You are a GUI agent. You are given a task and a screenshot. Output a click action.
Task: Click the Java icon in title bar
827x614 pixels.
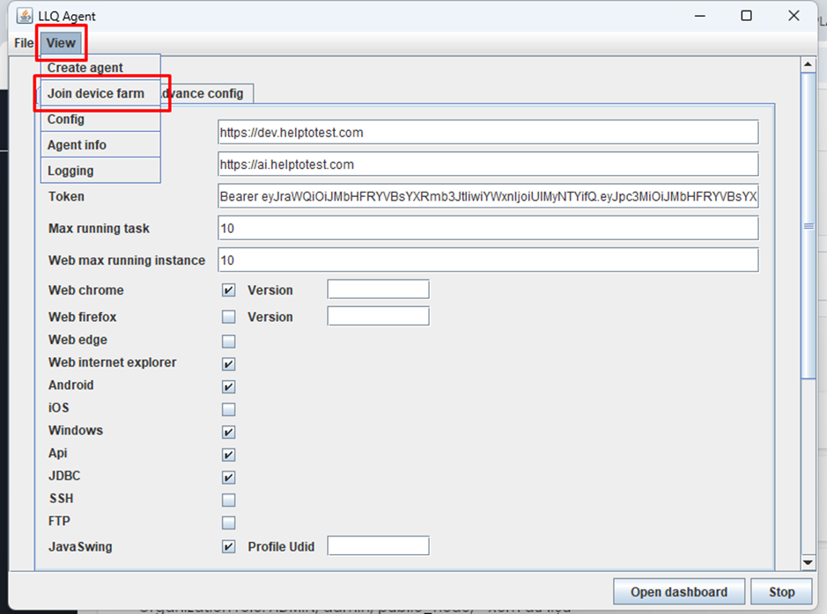pos(25,16)
